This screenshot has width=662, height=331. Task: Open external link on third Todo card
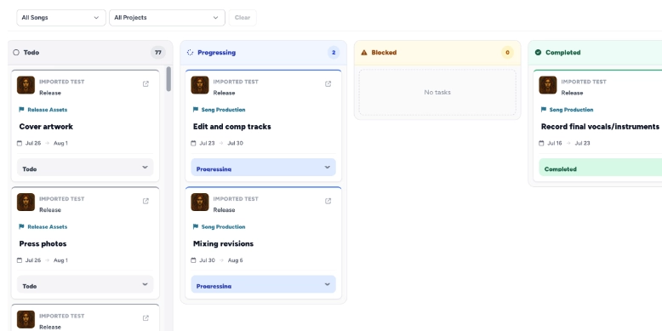pos(146,318)
